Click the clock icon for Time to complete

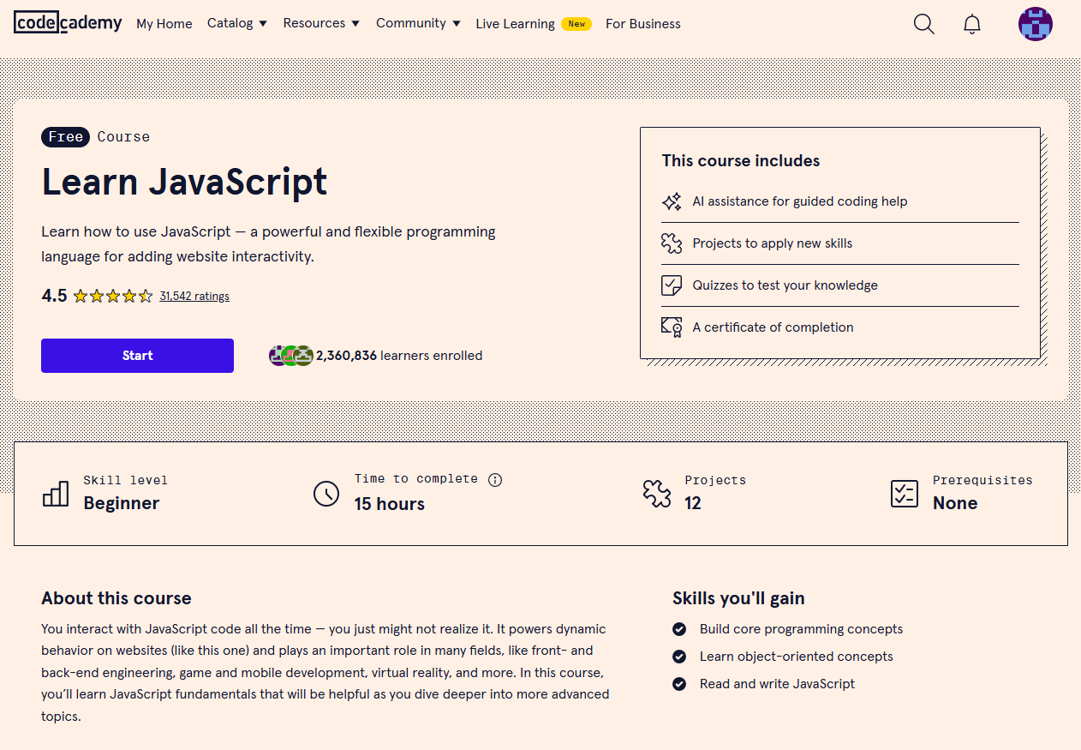coord(326,493)
